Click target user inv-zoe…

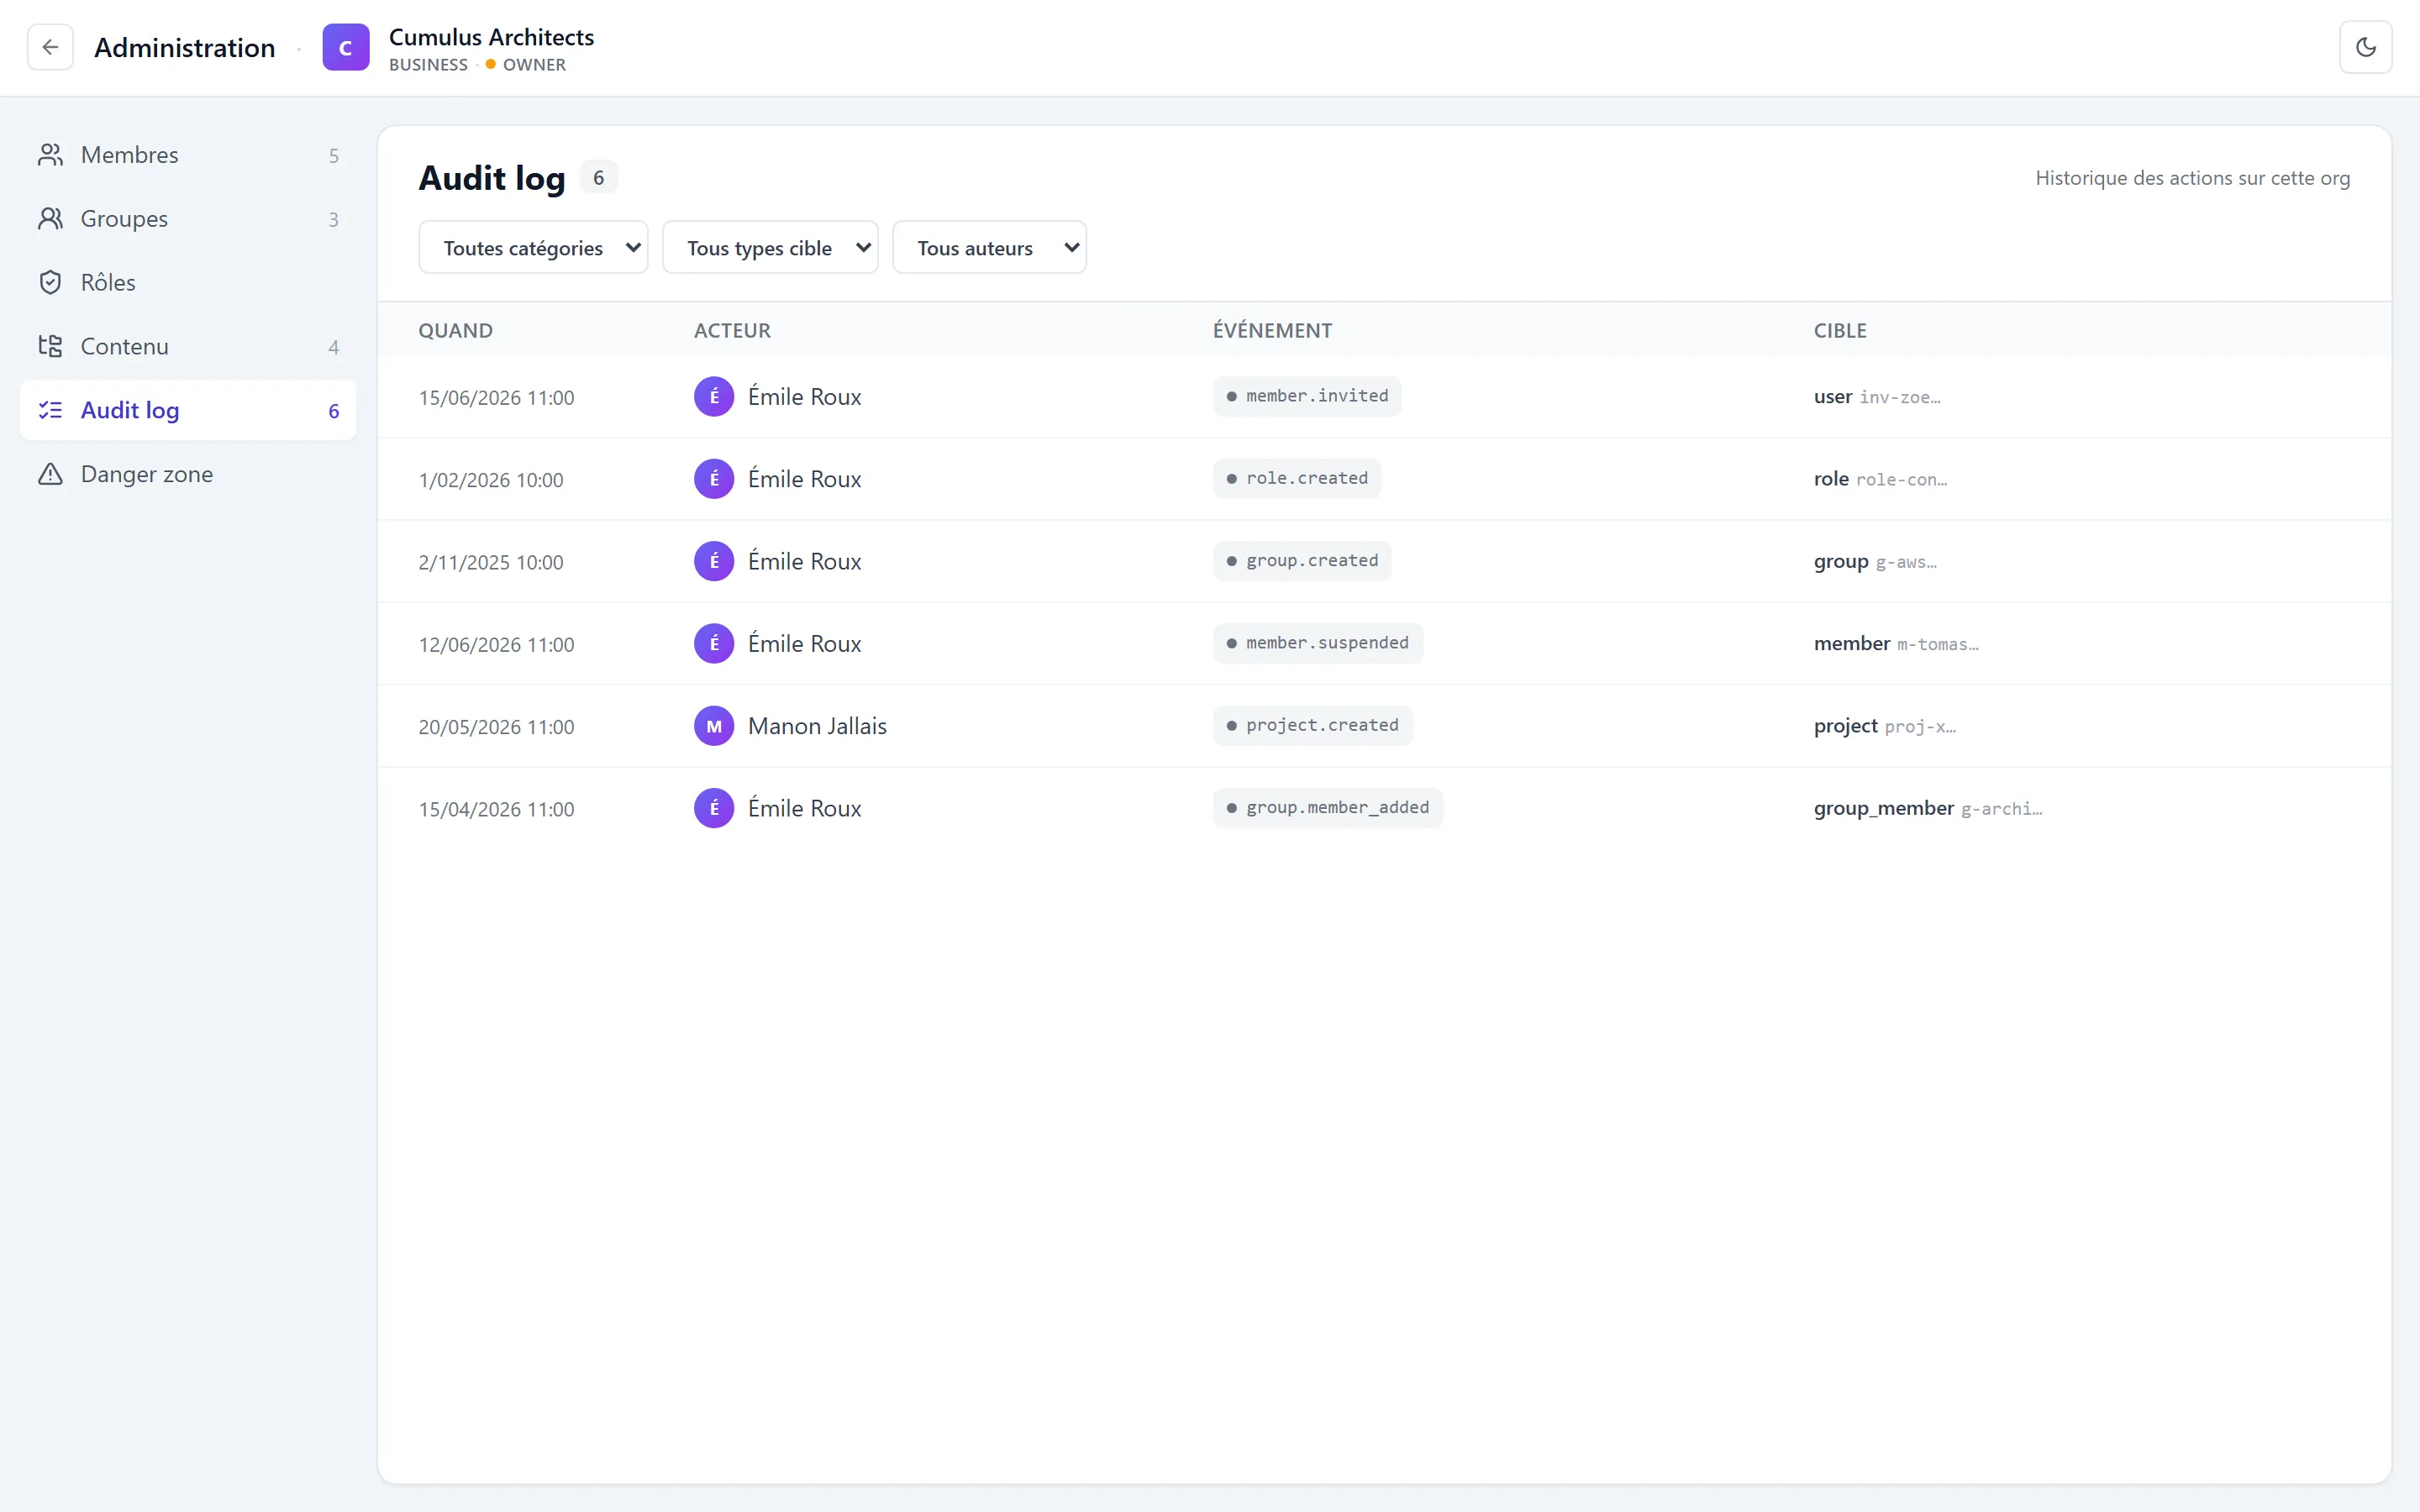[1877, 397]
